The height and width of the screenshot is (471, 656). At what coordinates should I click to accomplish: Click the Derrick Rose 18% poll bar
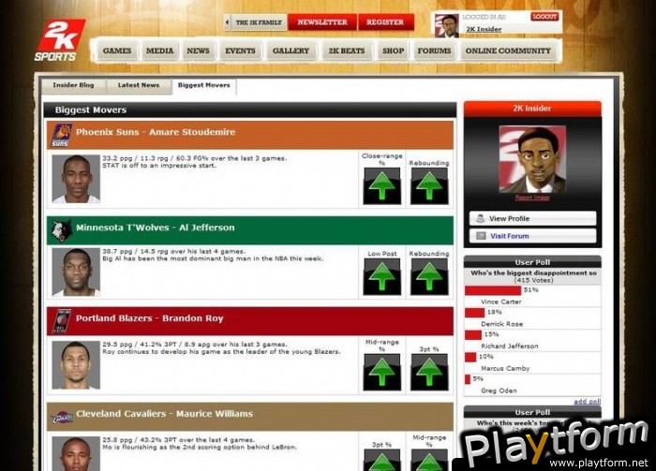(x=474, y=313)
